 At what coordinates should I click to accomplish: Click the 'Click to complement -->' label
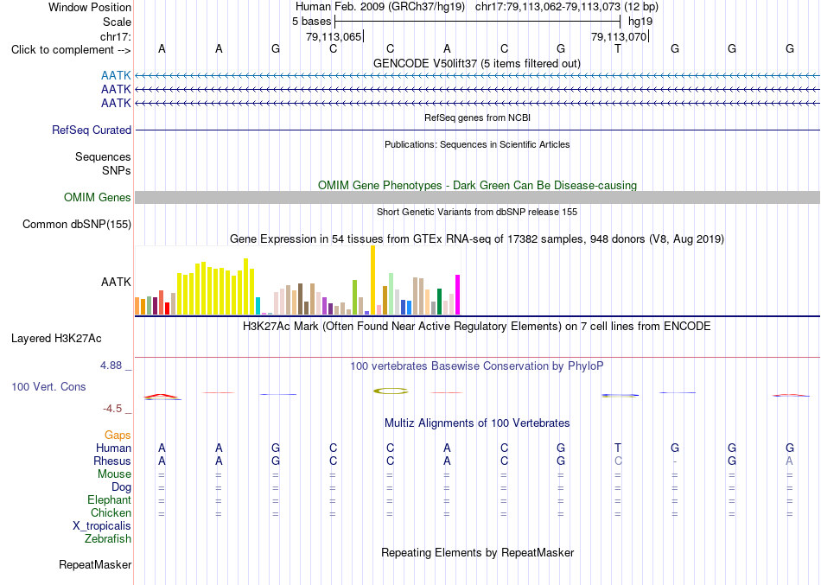click(x=71, y=50)
